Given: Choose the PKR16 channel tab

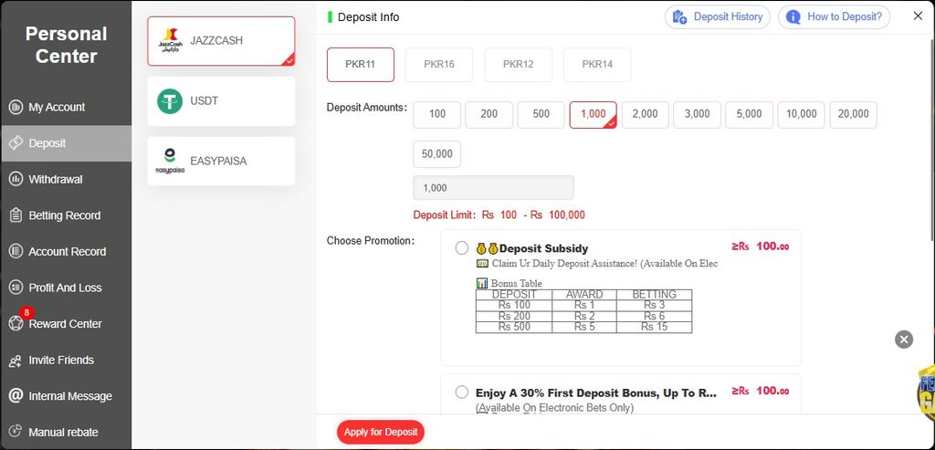Looking at the screenshot, I should pyautogui.click(x=439, y=65).
